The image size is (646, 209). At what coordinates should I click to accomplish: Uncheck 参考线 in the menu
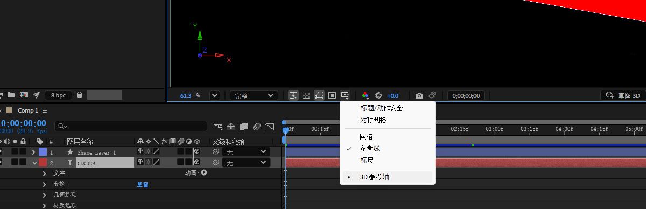pyautogui.click(x=369, y=148)
